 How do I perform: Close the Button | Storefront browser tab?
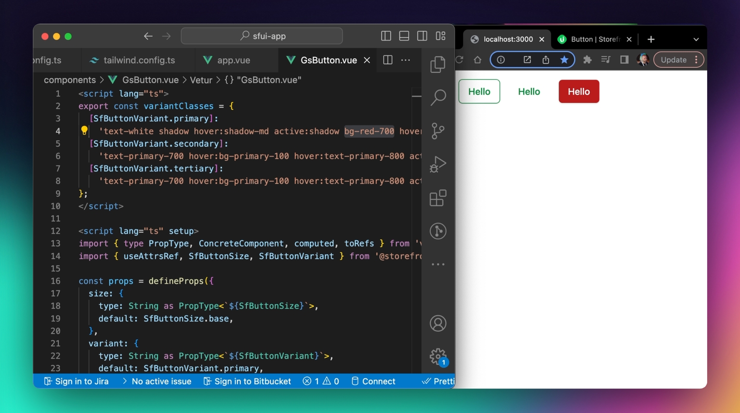pyautogui.click(x=629, y=39)
